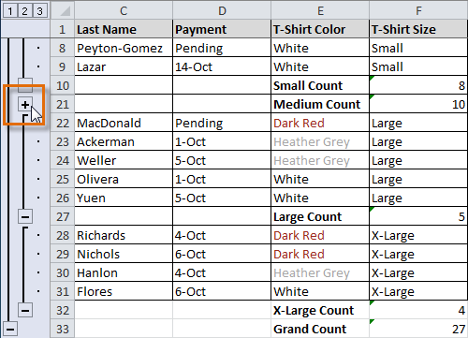
Task: Click the Small Count value cell
Action: coord(418,85)
